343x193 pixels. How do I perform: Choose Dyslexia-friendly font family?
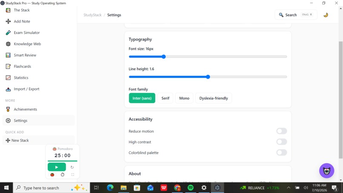(x=214, y=98)
